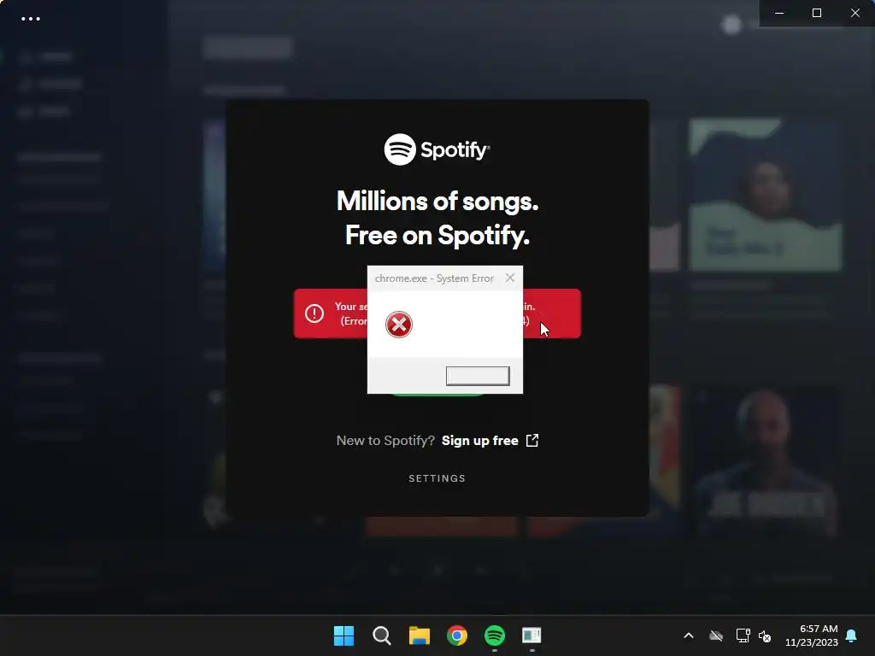This screenshot has width=875, height=656.
Task: Click the muted volume tray icon
Action: [x=765, y=635]
